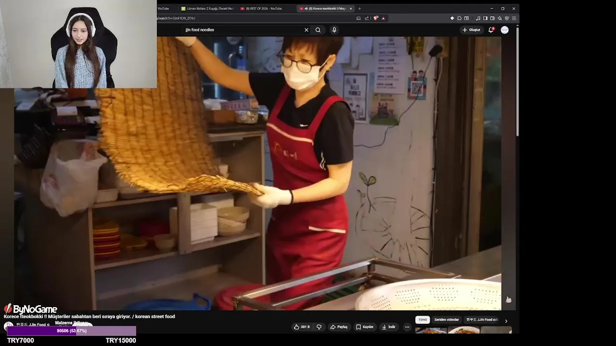The image size is (616, 346).
Task: Click the magnifier search button
Action: [x=318, y=30]
